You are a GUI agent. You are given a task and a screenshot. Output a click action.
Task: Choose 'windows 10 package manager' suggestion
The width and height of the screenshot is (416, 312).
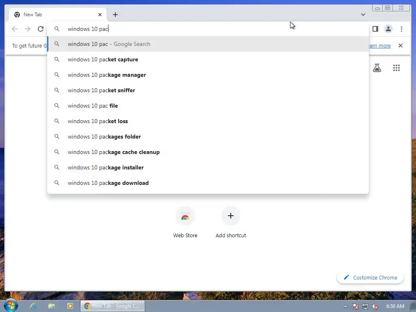point(208,75)
